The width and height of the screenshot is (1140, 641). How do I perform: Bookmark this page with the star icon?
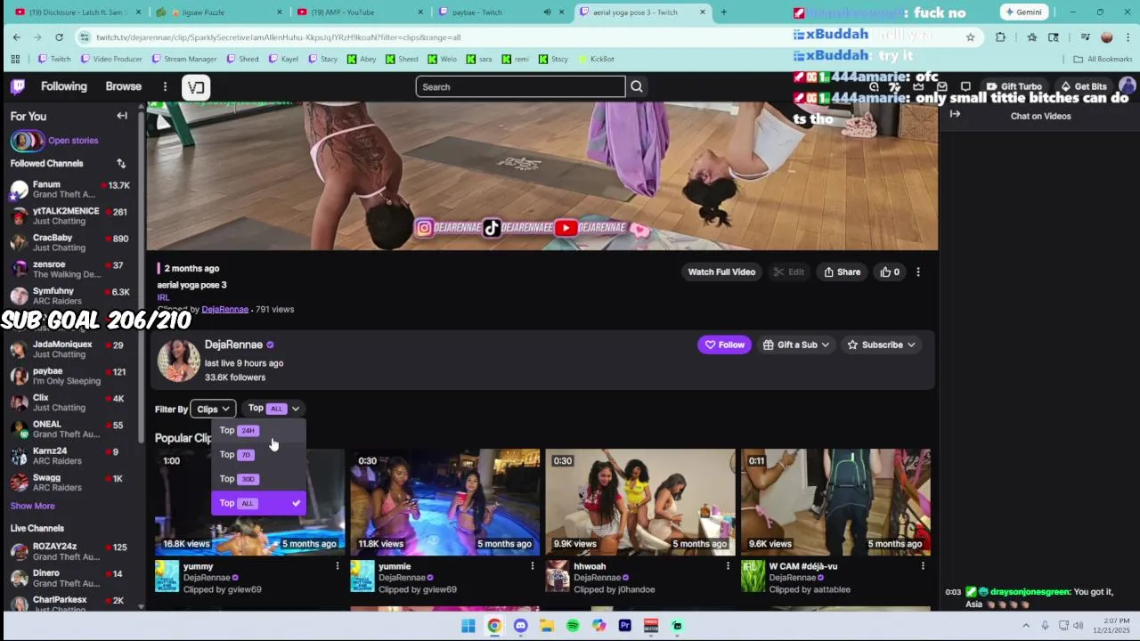(970, 37)
